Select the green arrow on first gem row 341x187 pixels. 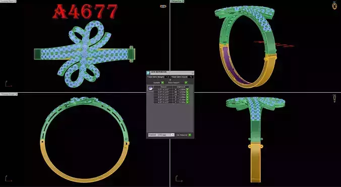point(188,90)
